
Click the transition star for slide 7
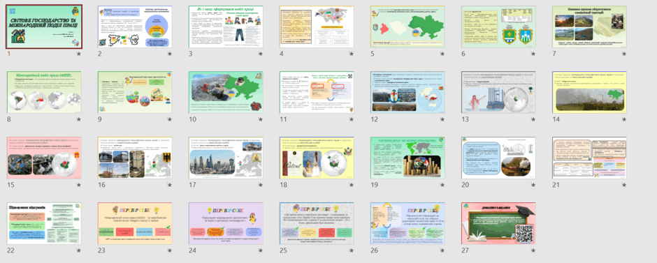[624, 54]
